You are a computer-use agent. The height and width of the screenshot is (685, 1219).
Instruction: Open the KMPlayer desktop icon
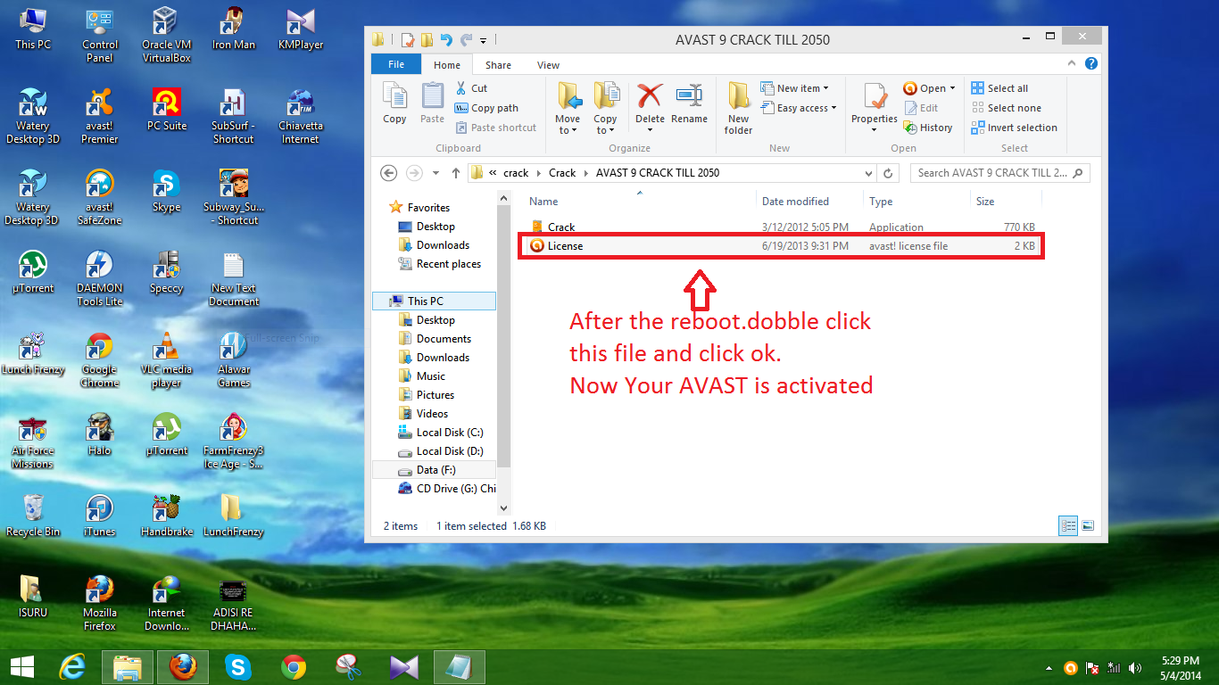(x=301, y=29)
